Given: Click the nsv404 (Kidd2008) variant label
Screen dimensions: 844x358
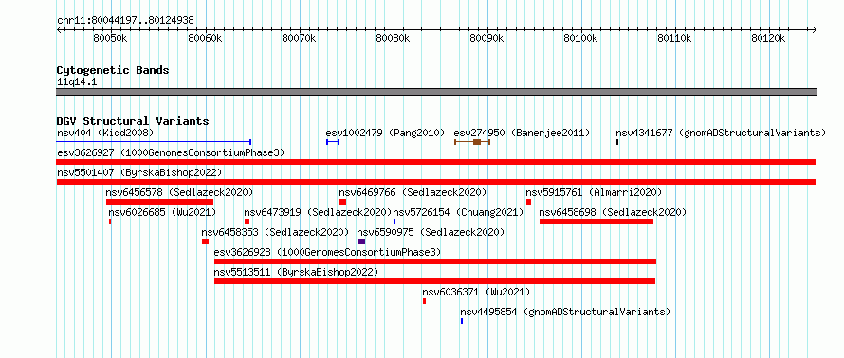Looking at the screenshot, I should 105,133.
